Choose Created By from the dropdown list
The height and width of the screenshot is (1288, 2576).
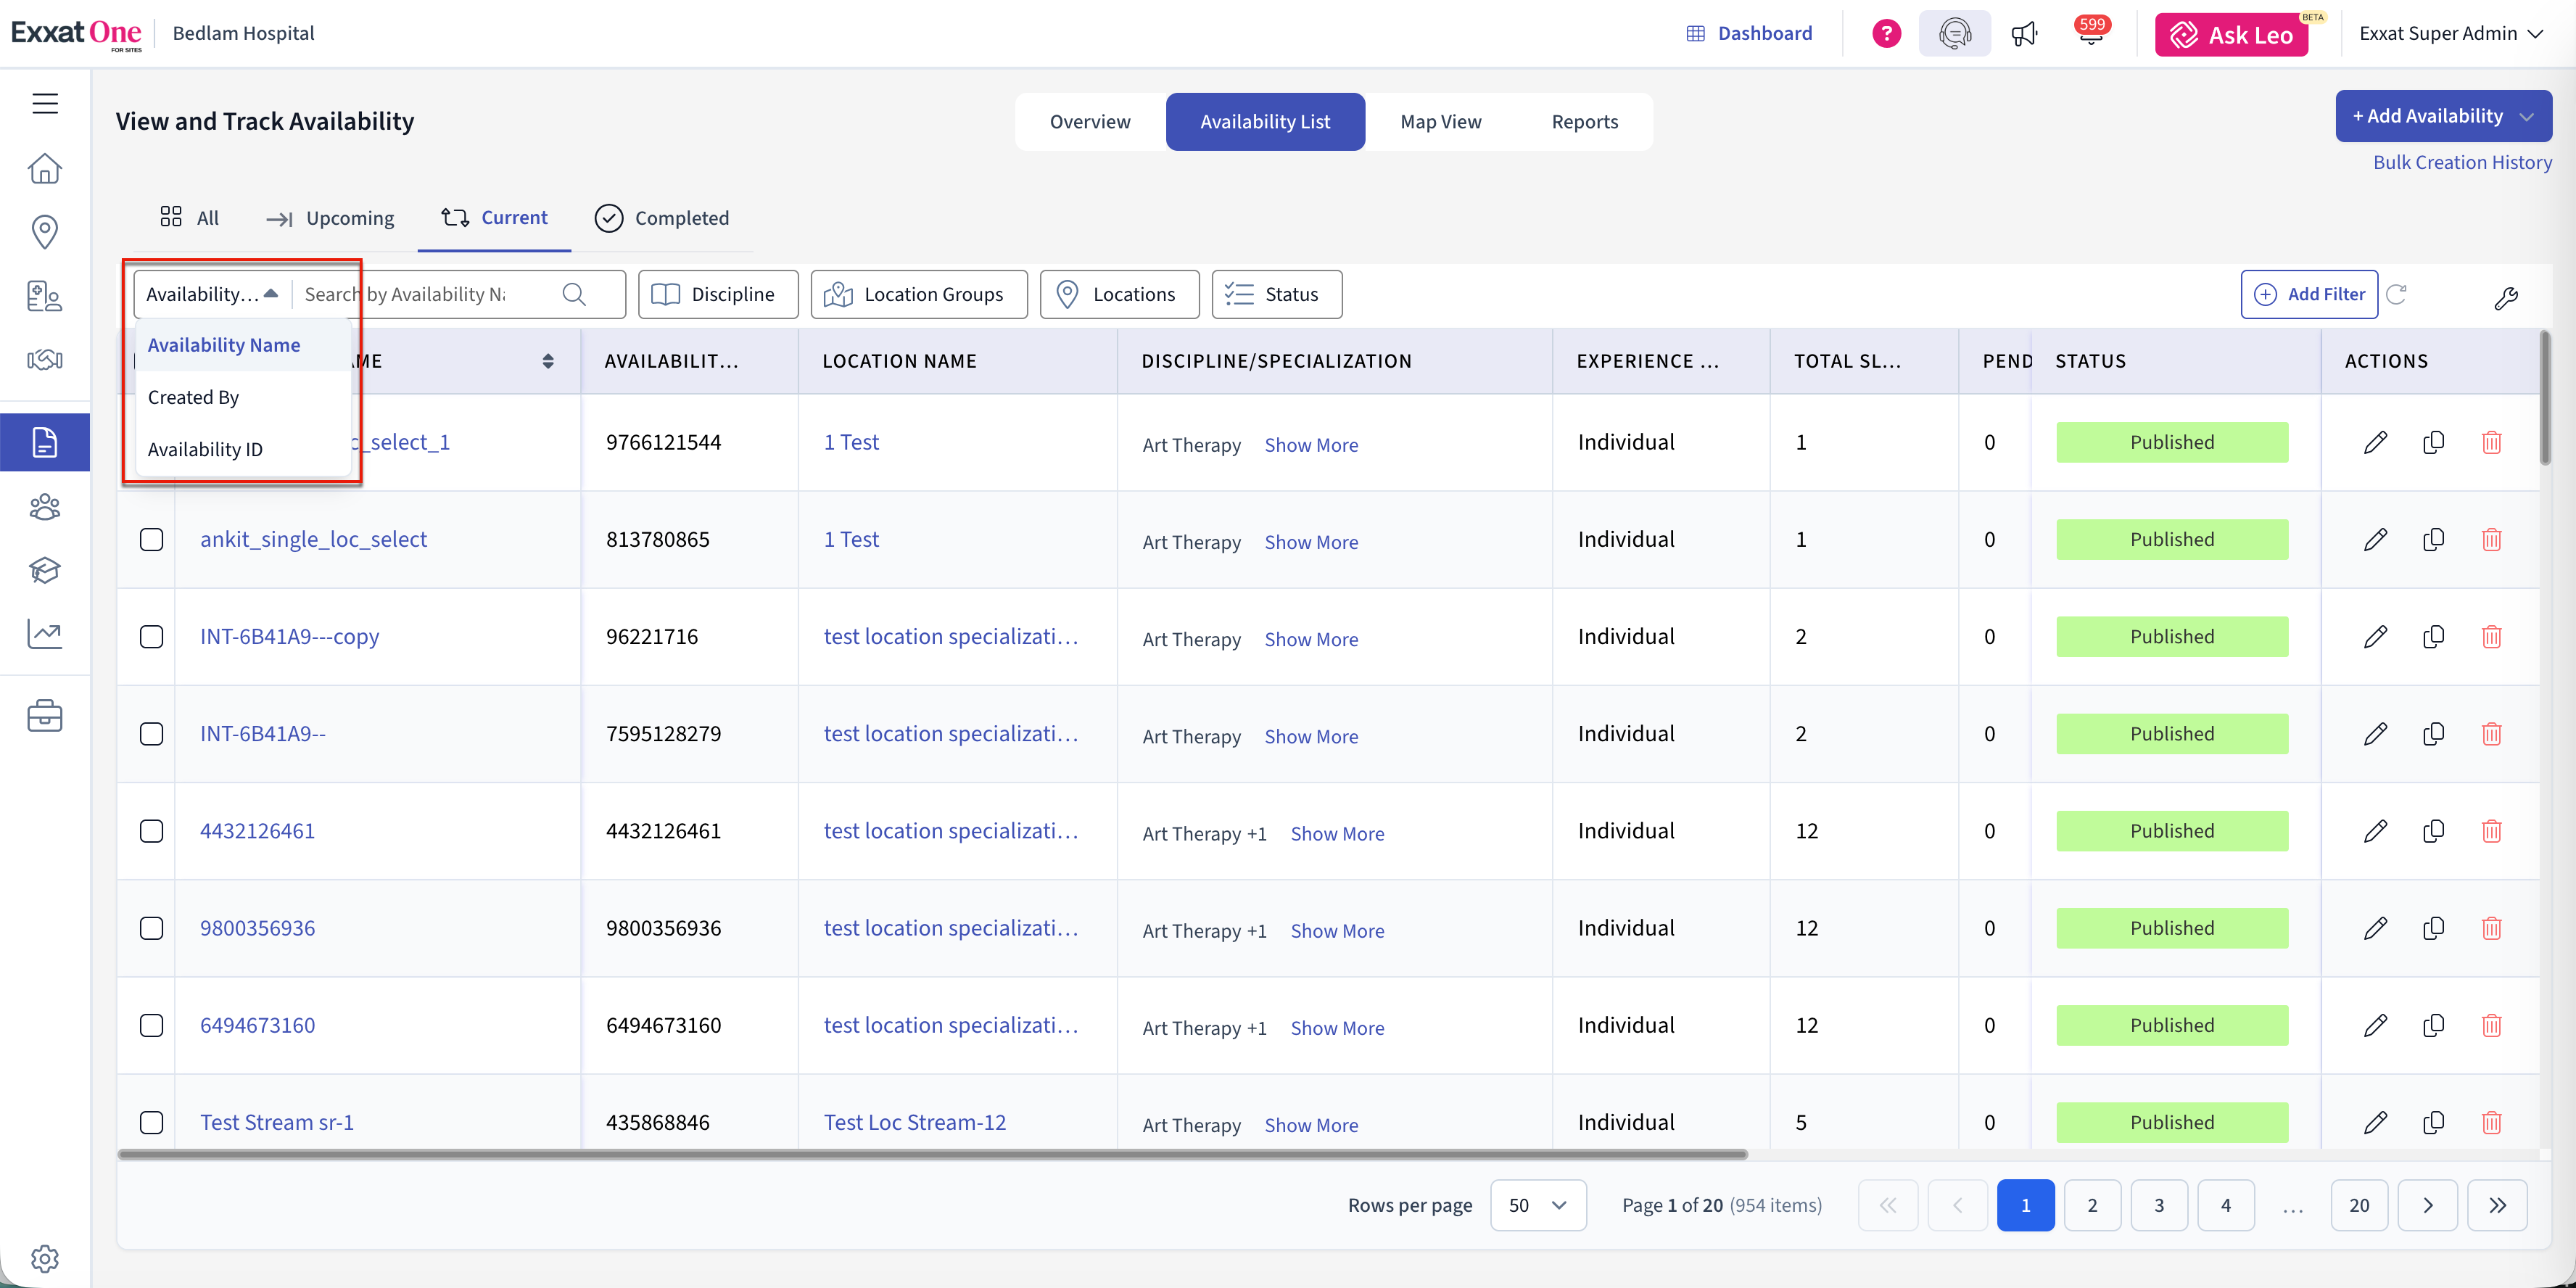pos(194,397)
